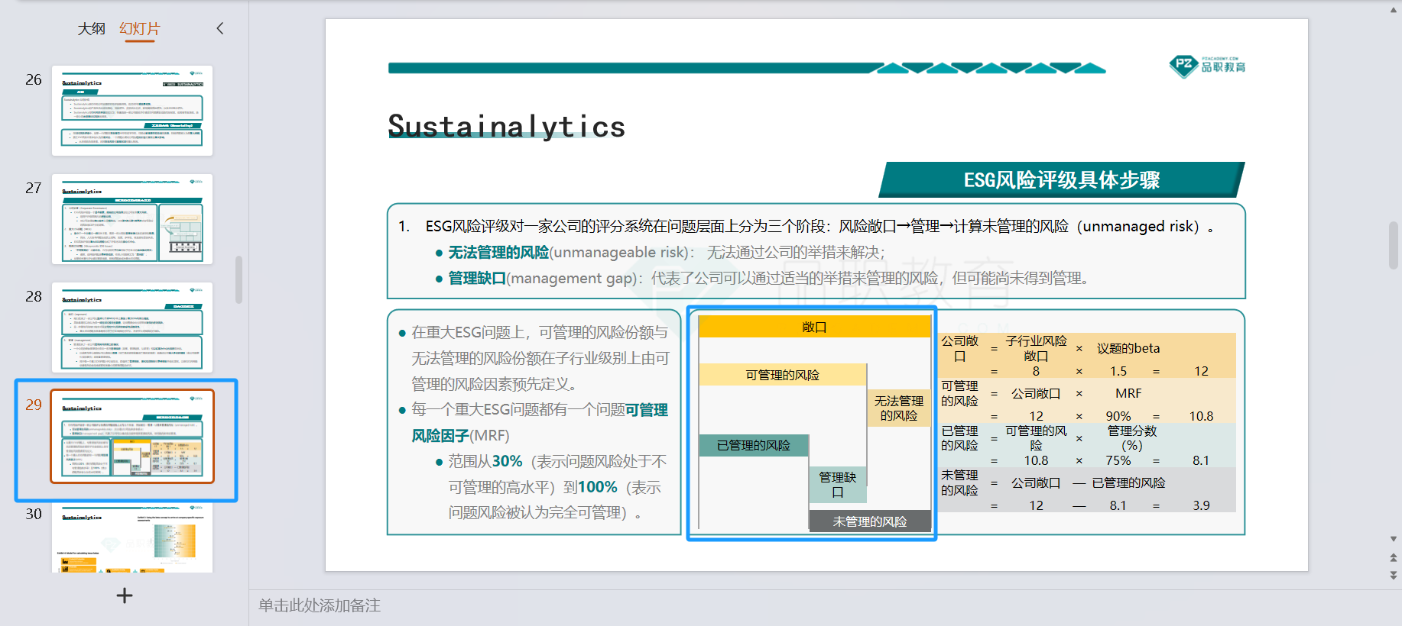Viewport: 1402px width, 626px height.
Task: Open slide 30 thumbnail
Action: pos(132,537)
